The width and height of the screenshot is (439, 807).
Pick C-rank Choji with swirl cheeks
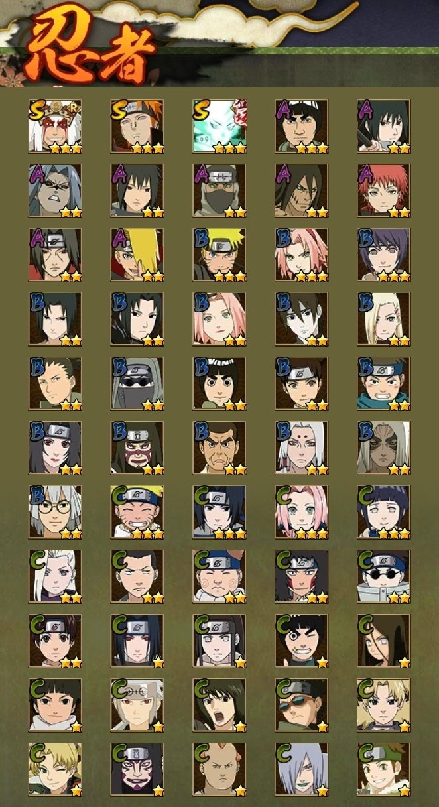[219, 576]
